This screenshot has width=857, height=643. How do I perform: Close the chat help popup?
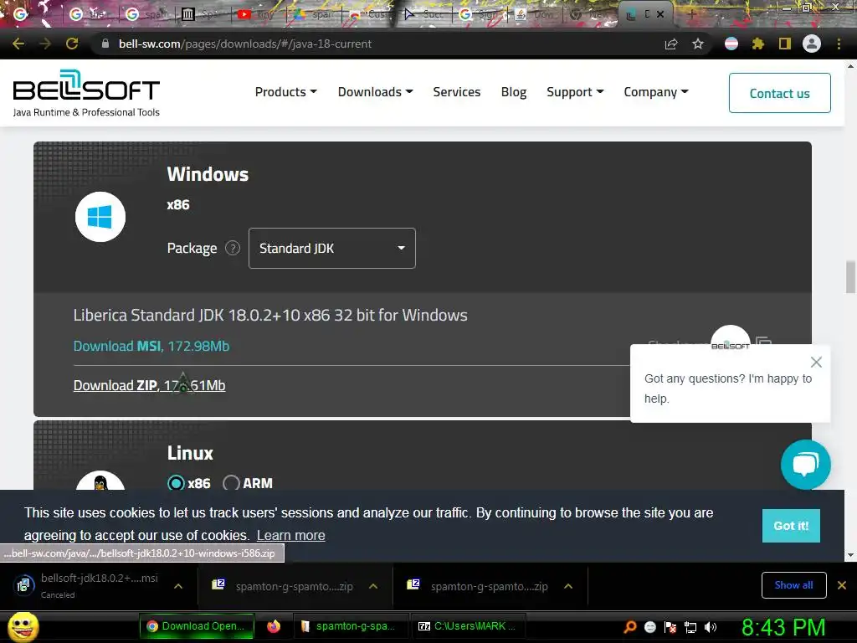[816, 362]
